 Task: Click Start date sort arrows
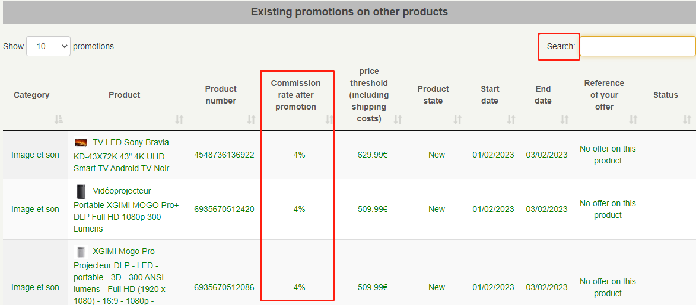[511, 120]
